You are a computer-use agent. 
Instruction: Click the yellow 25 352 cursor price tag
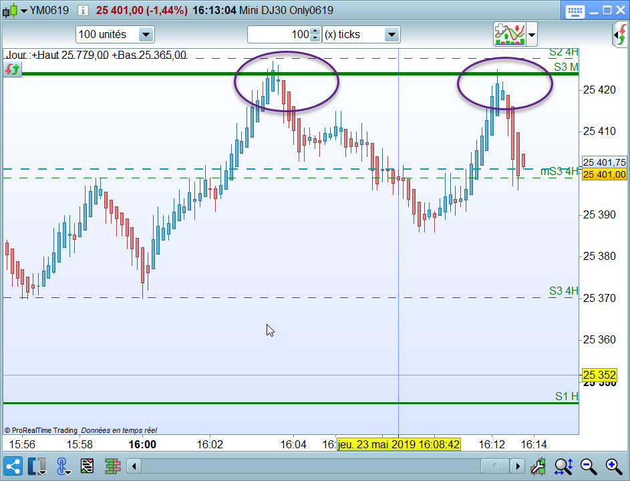(599, 375)
